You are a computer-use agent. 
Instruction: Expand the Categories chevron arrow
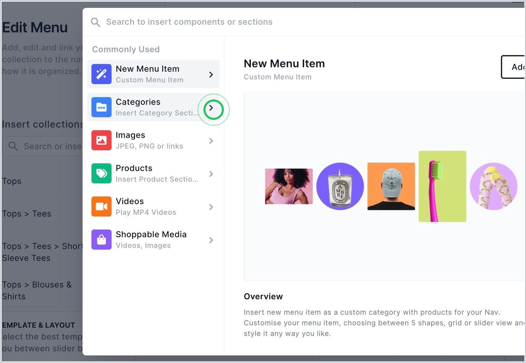[211, 108]
